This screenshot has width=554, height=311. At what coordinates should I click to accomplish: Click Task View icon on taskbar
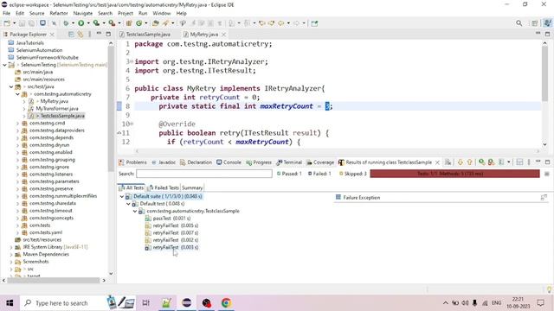(x=145, y=302)
